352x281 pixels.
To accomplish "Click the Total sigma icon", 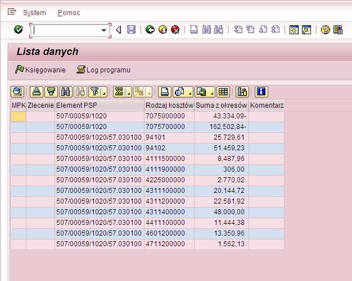I will [x=119, y=92].
